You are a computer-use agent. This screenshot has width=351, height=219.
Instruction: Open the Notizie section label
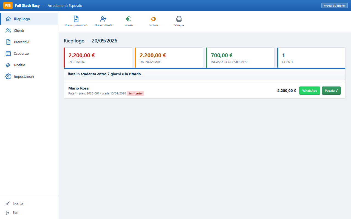coord(19,65)
